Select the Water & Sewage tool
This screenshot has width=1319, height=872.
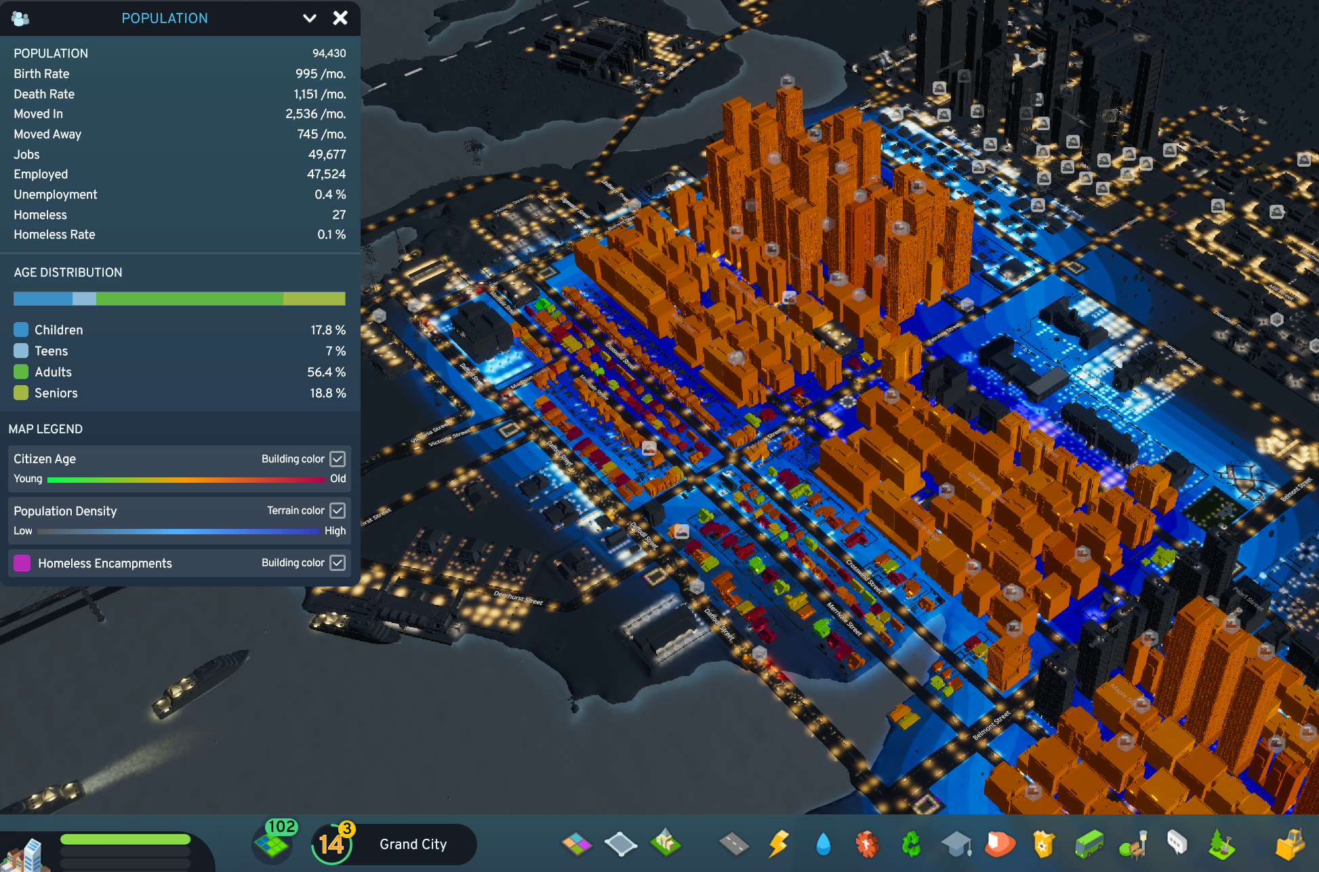tap(823, 844)
